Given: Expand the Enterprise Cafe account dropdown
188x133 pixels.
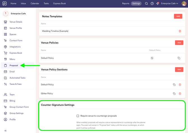Looking at the screenshot, I should coord(169,4).
